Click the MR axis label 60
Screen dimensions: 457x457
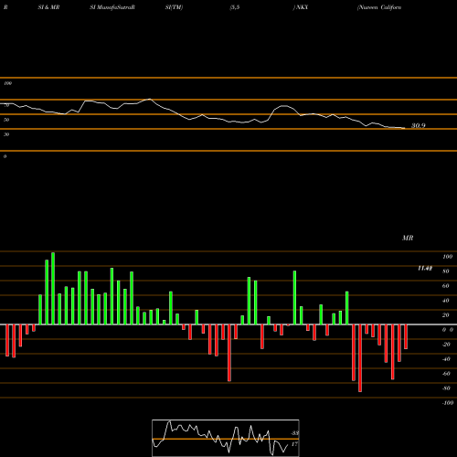(446, 286)
